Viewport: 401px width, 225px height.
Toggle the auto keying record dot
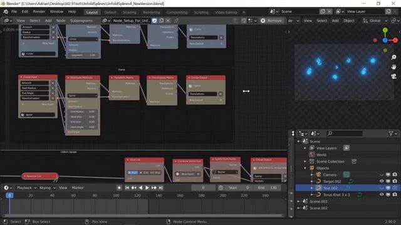pos(119,187)
